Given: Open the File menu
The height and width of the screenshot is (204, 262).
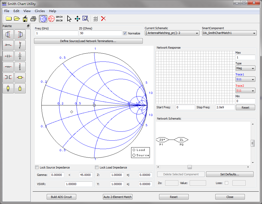Looking at the screenshot, I should click(x=7, y=11).
